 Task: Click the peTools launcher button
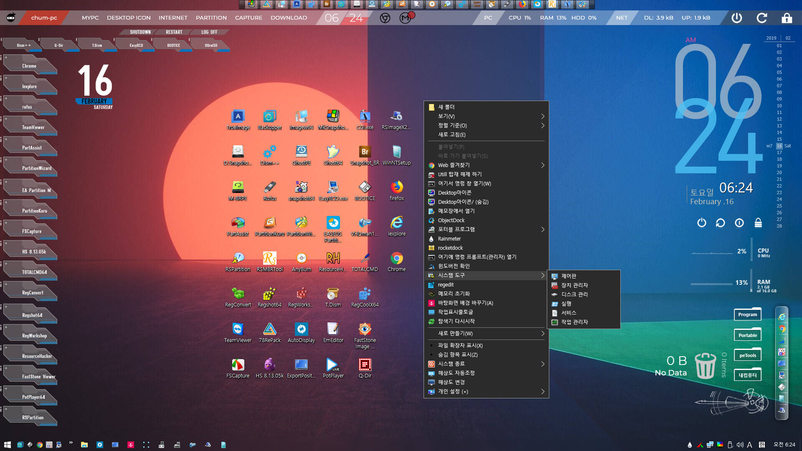(x=747, y=355)
